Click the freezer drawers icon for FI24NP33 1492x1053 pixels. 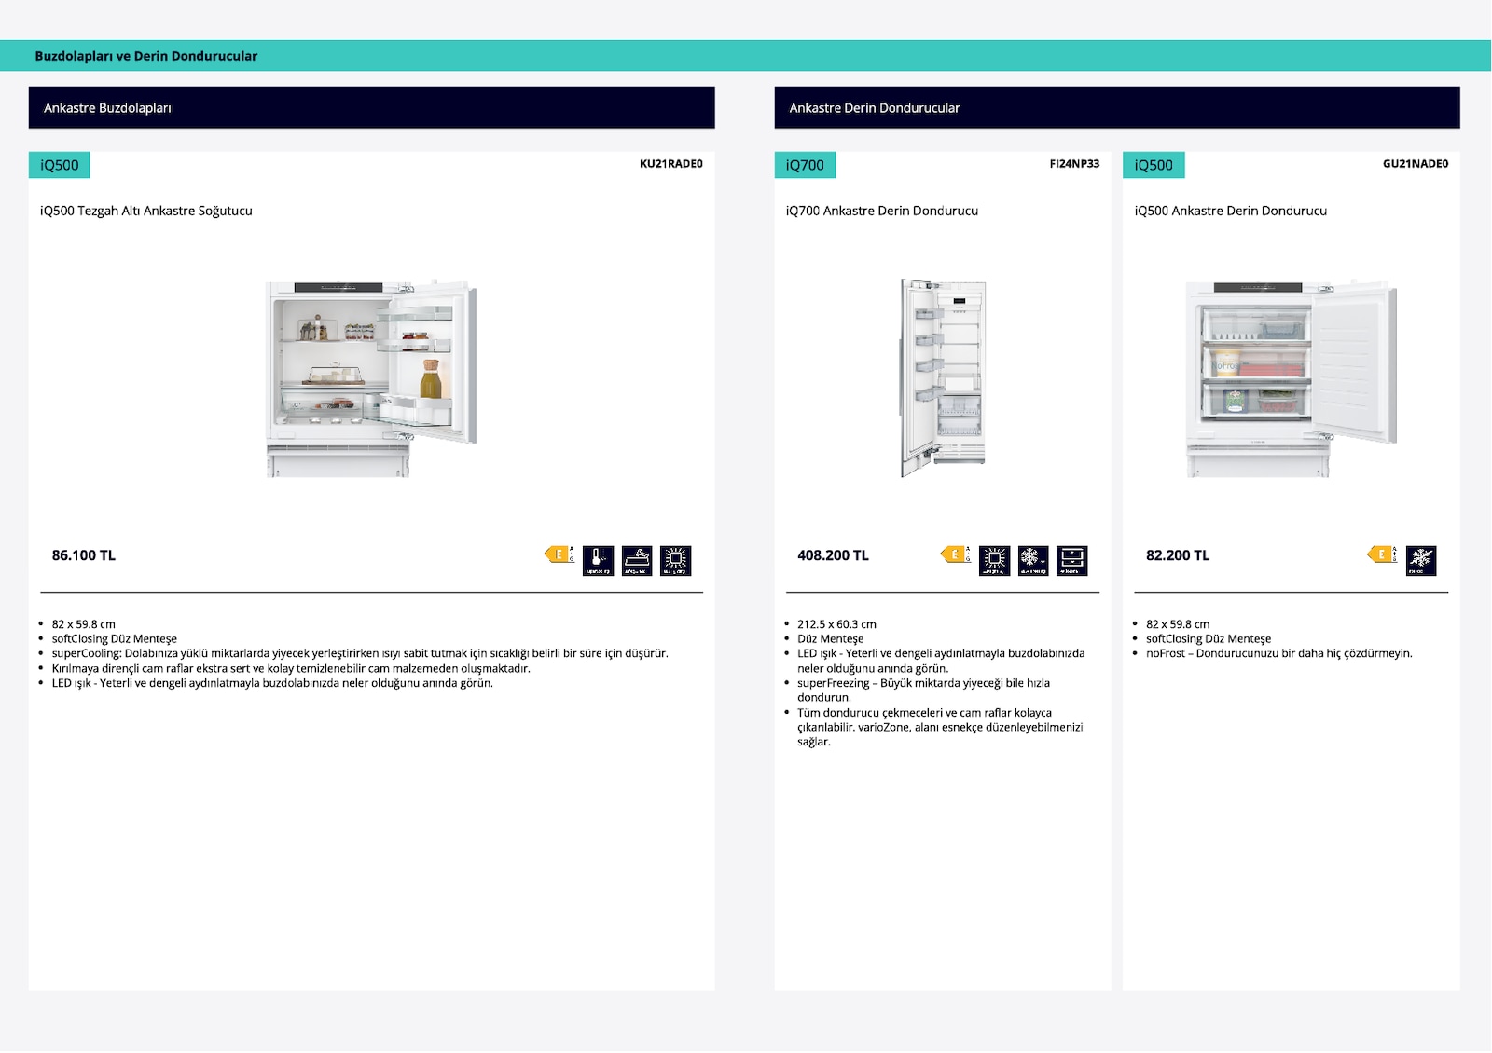[1072, 560]
